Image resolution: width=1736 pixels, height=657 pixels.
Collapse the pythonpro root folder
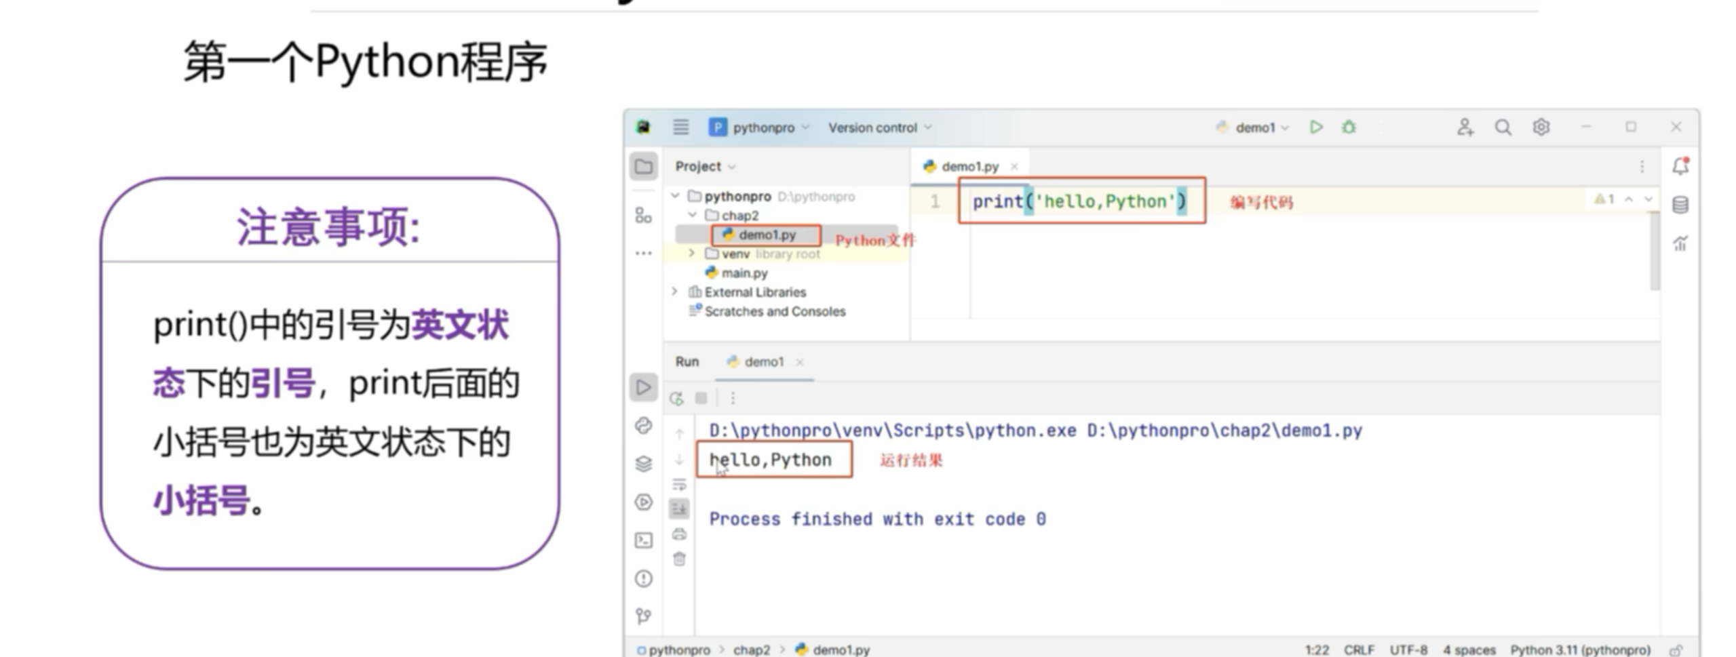coord(675,196)
